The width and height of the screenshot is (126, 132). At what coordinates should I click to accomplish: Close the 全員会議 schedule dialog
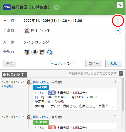pos(120,5)
